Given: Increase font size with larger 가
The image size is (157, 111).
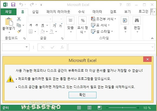Looking at the screenshot, I should [55, 25].
